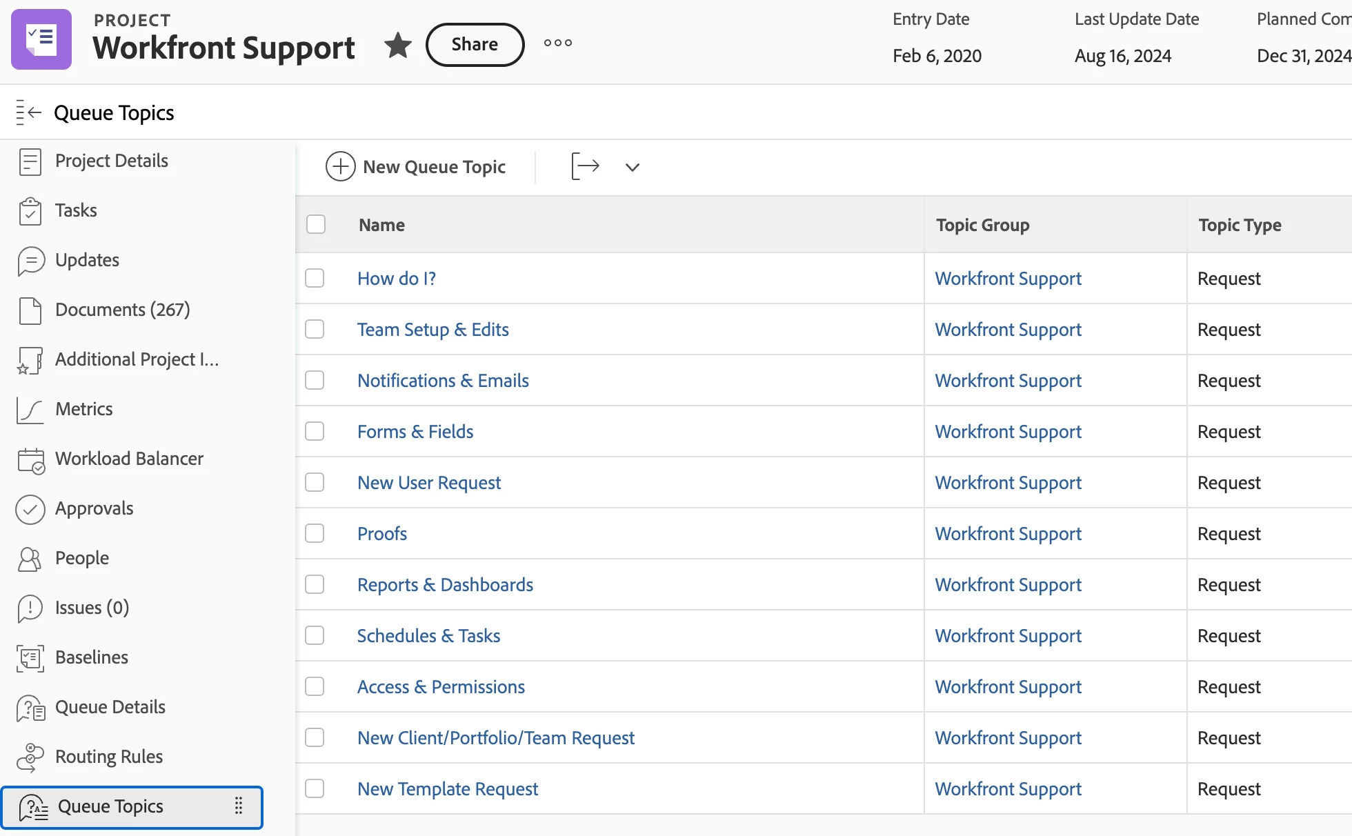
Task: Open Workload Balancer from the sidebar
Action: 129,459
